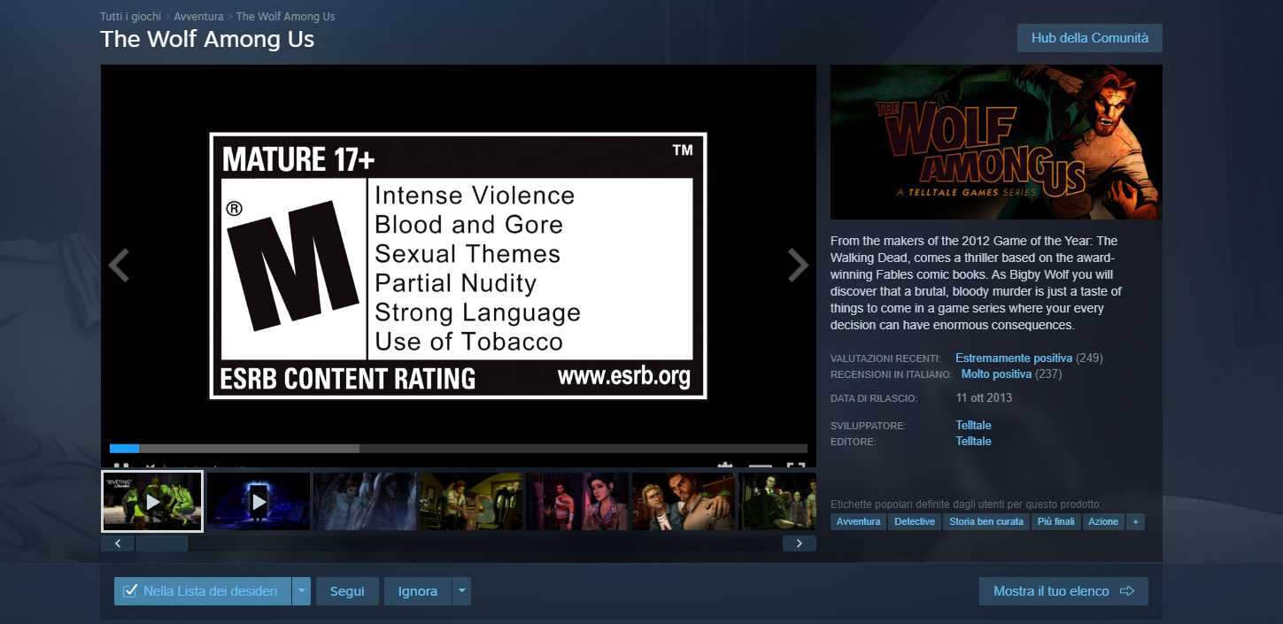This screenshot has width=1283, height=624.
Task: Open 'Estremamente positiva' recent reviews link
Action: (1014, 358)
